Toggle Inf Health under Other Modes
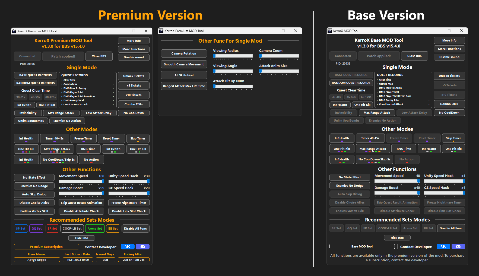The height and width of the screenshot is (276, 479). (x=26, y=138)
